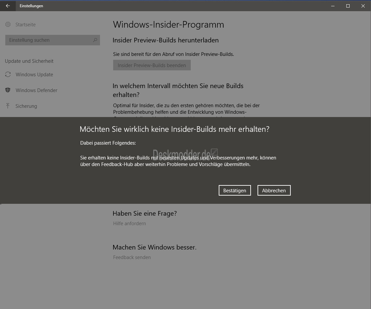Click the Startseite gear icon
The width and height of the screenshot is (371, 309).
[8, 24]
